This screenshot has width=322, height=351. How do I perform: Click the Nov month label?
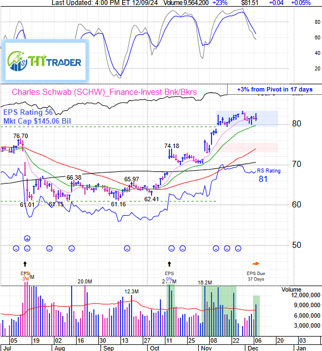[207, 348]
